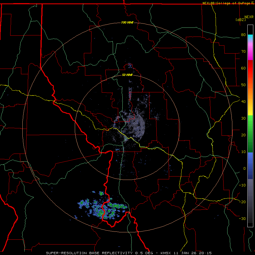Click the NEXR label above the color scale
Viewport: 255px width, 255px height.
(x=249, y=17)
